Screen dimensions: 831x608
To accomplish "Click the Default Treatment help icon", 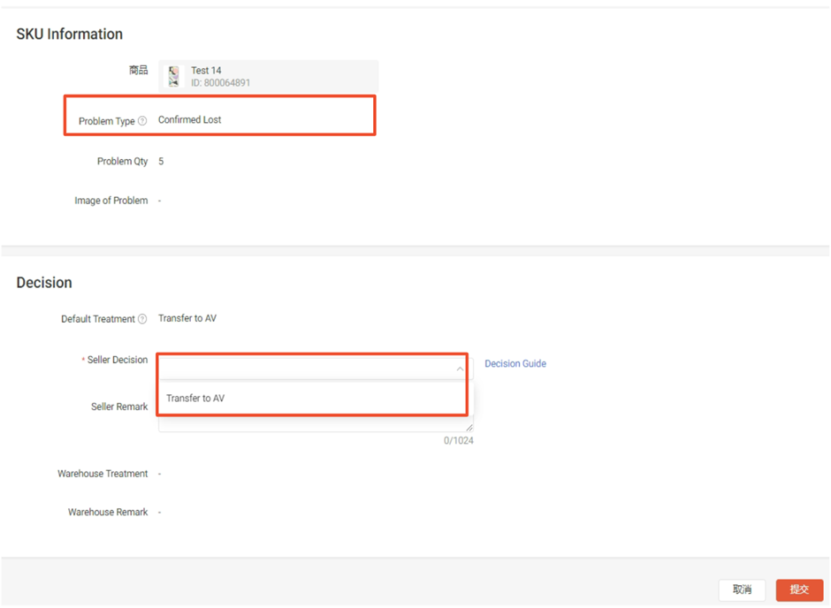I will point(142,319).
